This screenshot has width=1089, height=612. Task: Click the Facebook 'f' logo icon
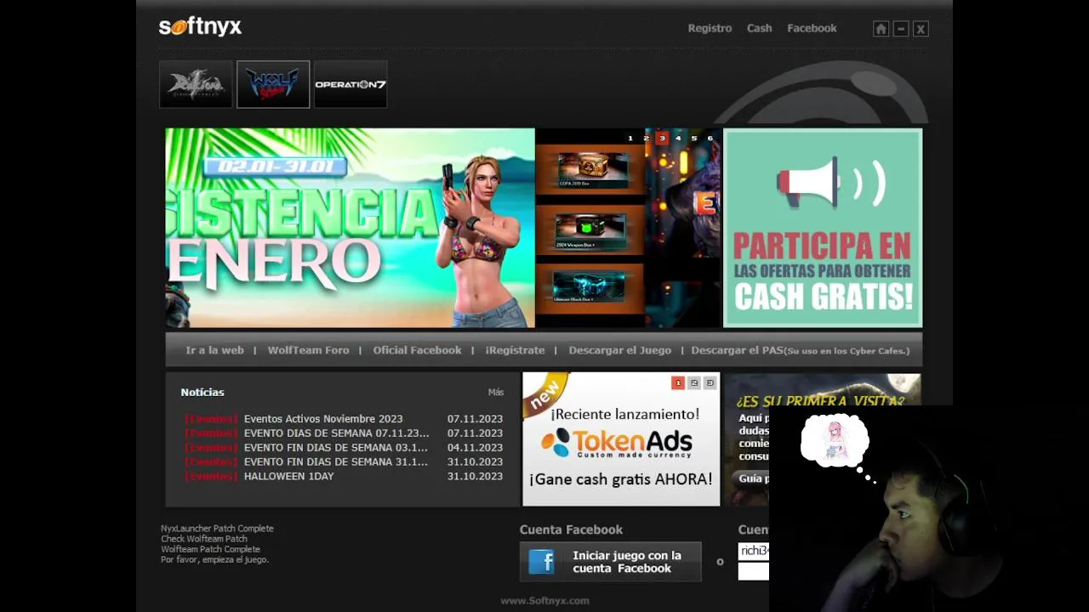click(x=542, y=562)
